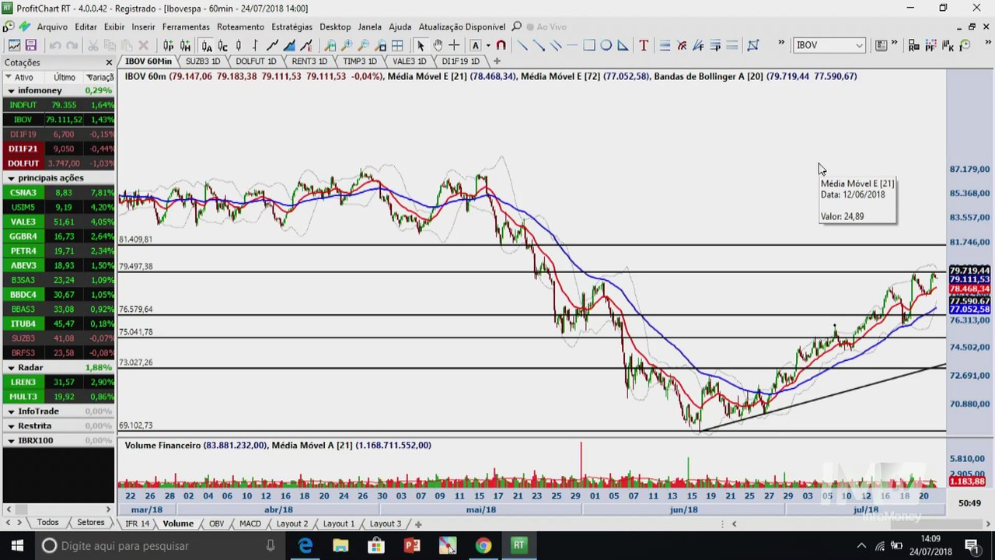Select the rectangle drawing tool
The width and height of the screenshot is (995, 560).
(x=589, y=45)
